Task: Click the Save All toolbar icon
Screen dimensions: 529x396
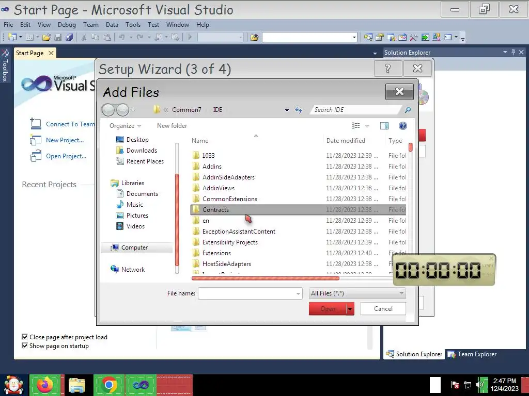Action: (69, 37)
